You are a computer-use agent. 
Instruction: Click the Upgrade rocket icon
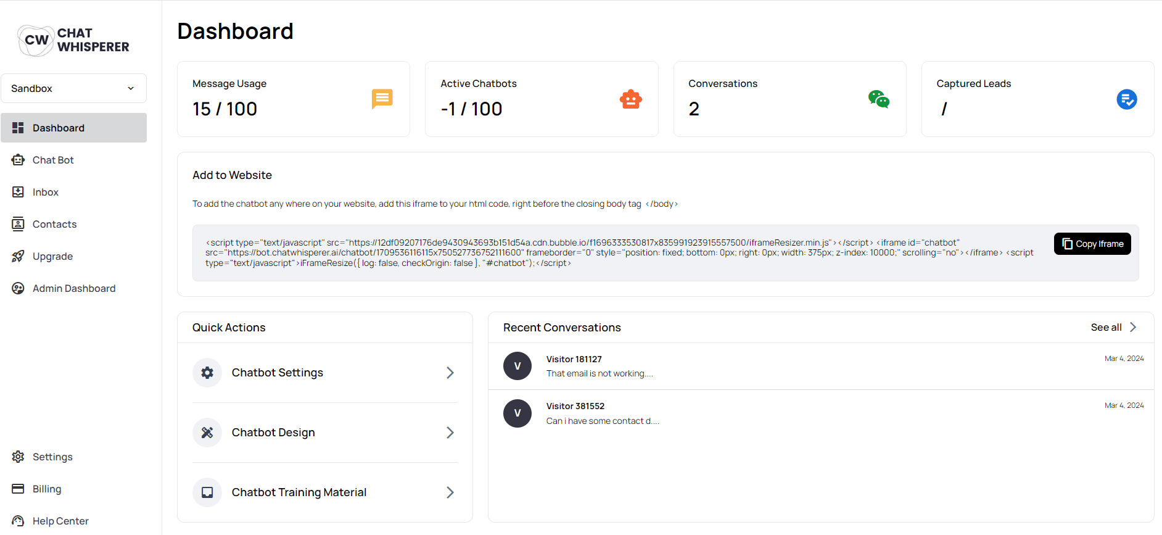(18, 256)
